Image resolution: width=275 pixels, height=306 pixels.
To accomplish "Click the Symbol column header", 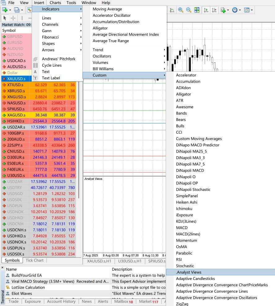I will 16,30.
